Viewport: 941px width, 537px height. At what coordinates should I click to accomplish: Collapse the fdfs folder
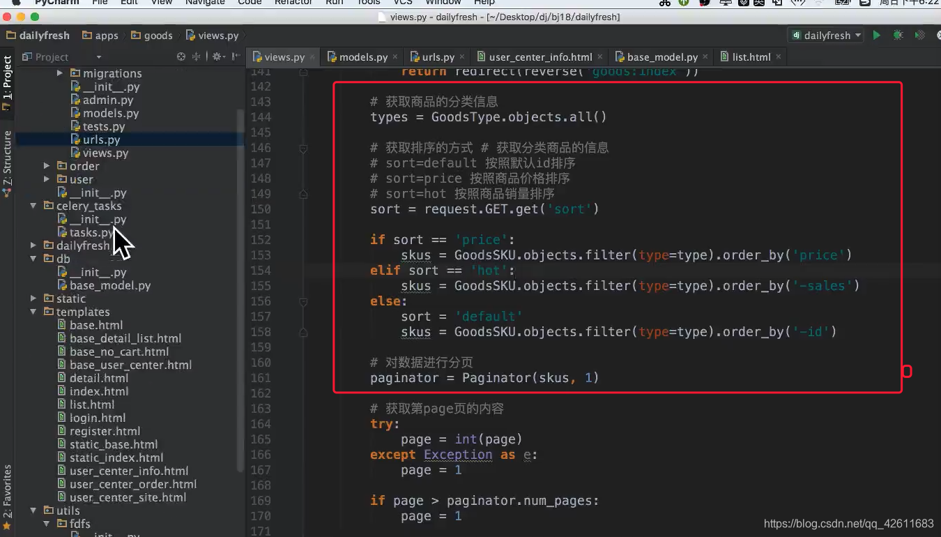point(47,524)
